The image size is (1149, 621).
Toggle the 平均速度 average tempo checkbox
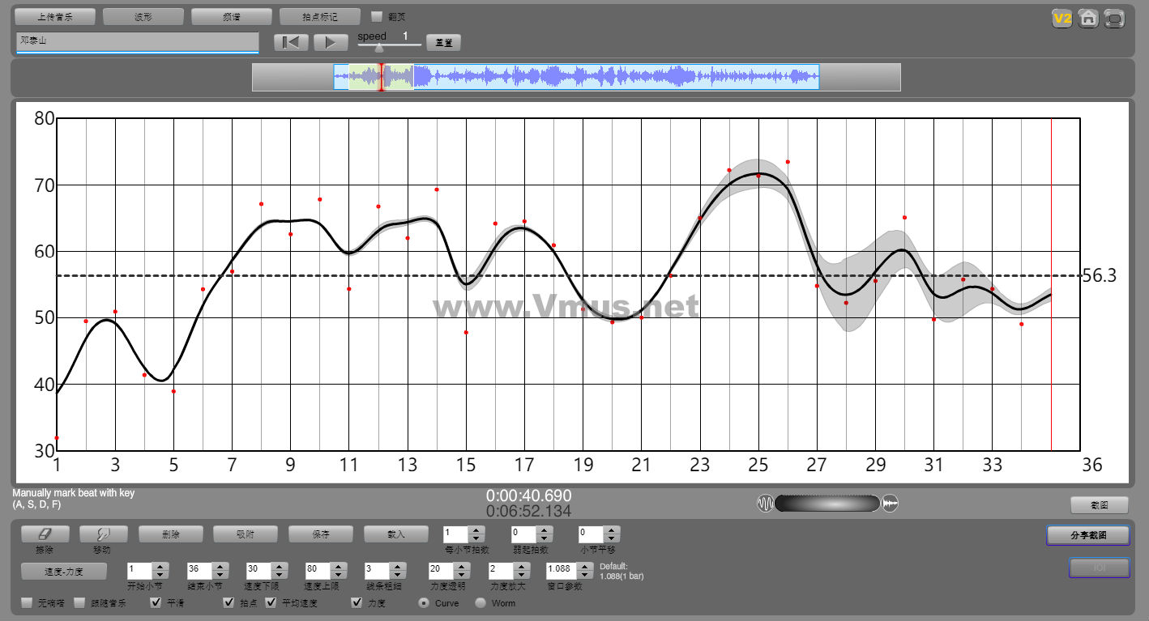[271, 602]
